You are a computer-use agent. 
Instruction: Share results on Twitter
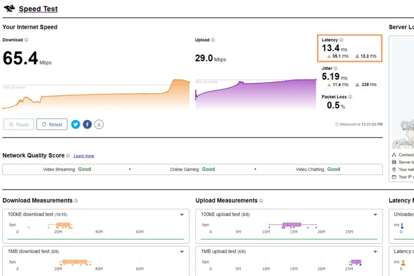pyautogui.click(x=76, y=124)
